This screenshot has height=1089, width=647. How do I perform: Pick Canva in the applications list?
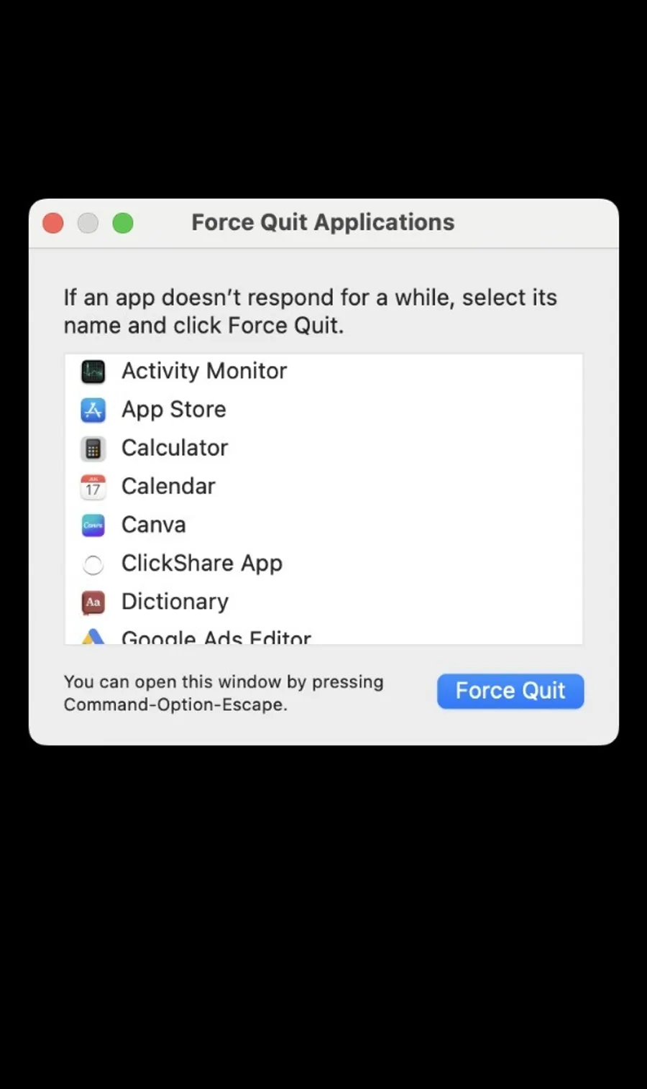[x=154, y=525]
